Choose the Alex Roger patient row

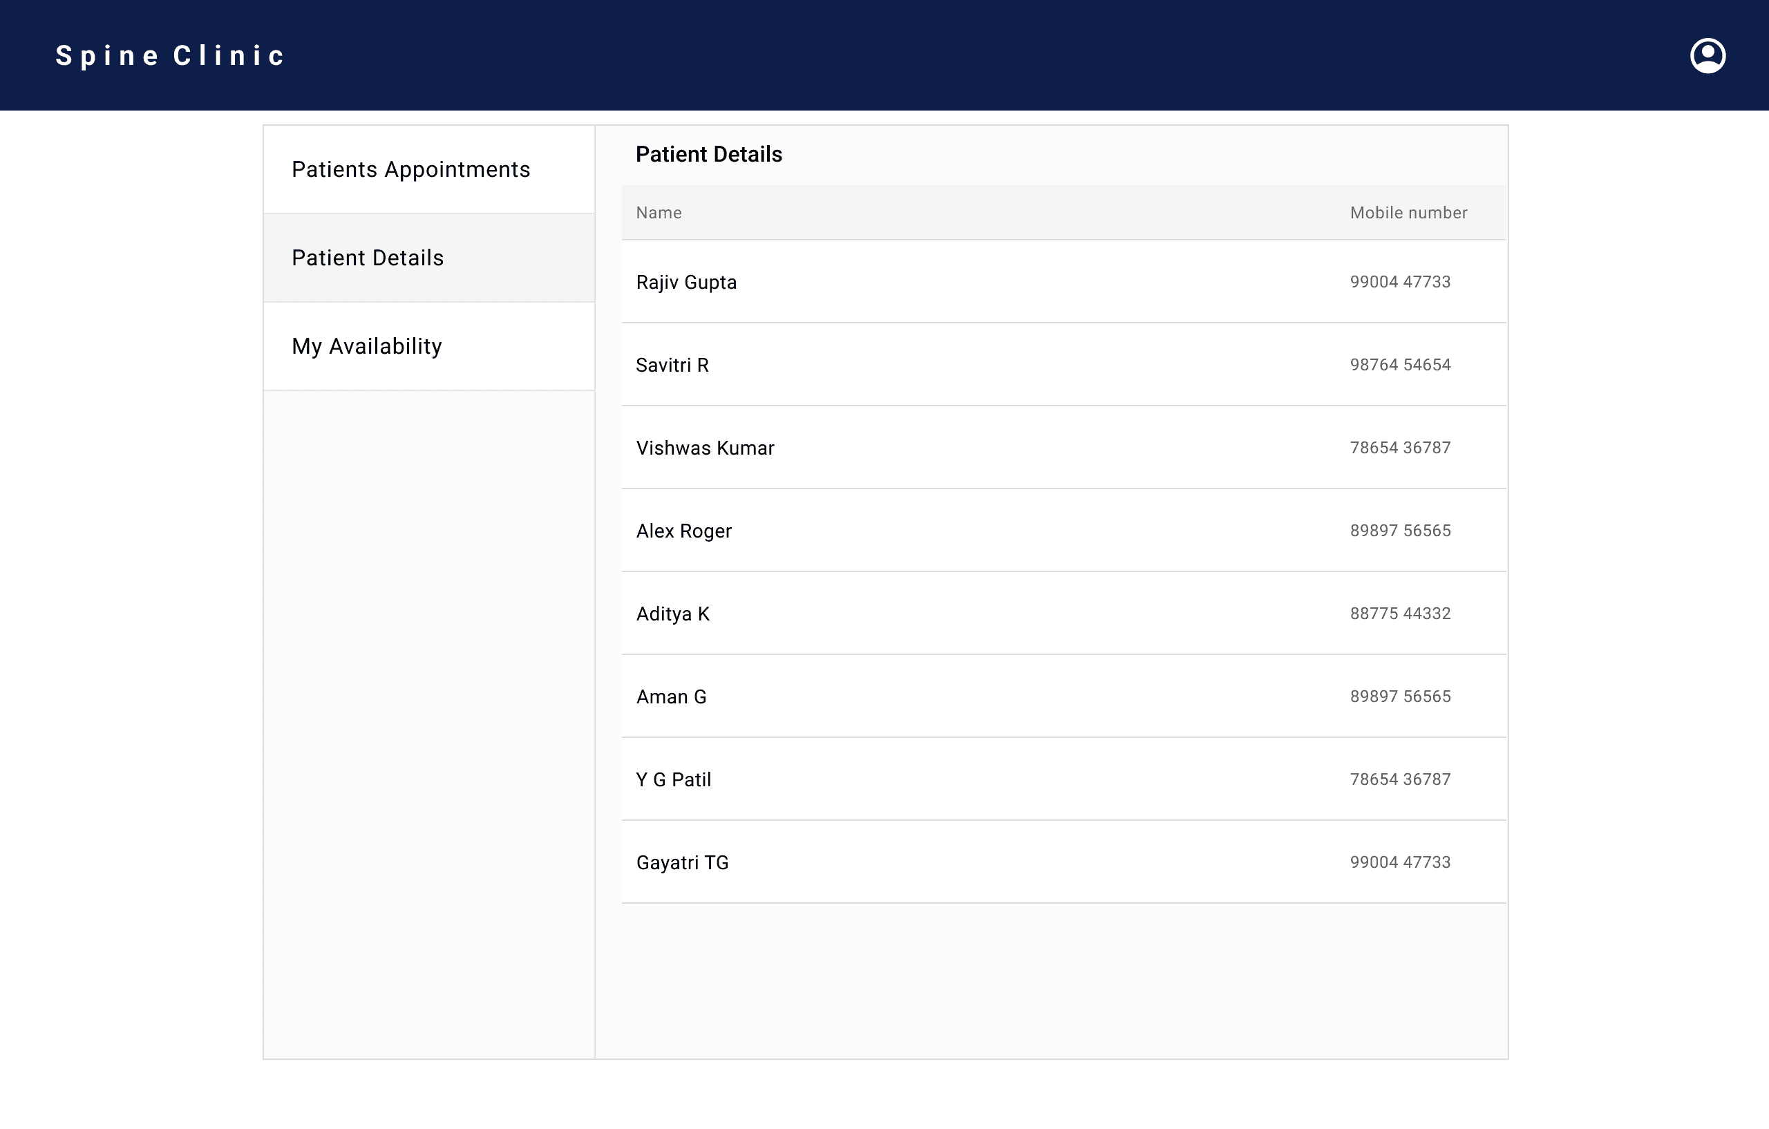683,531
